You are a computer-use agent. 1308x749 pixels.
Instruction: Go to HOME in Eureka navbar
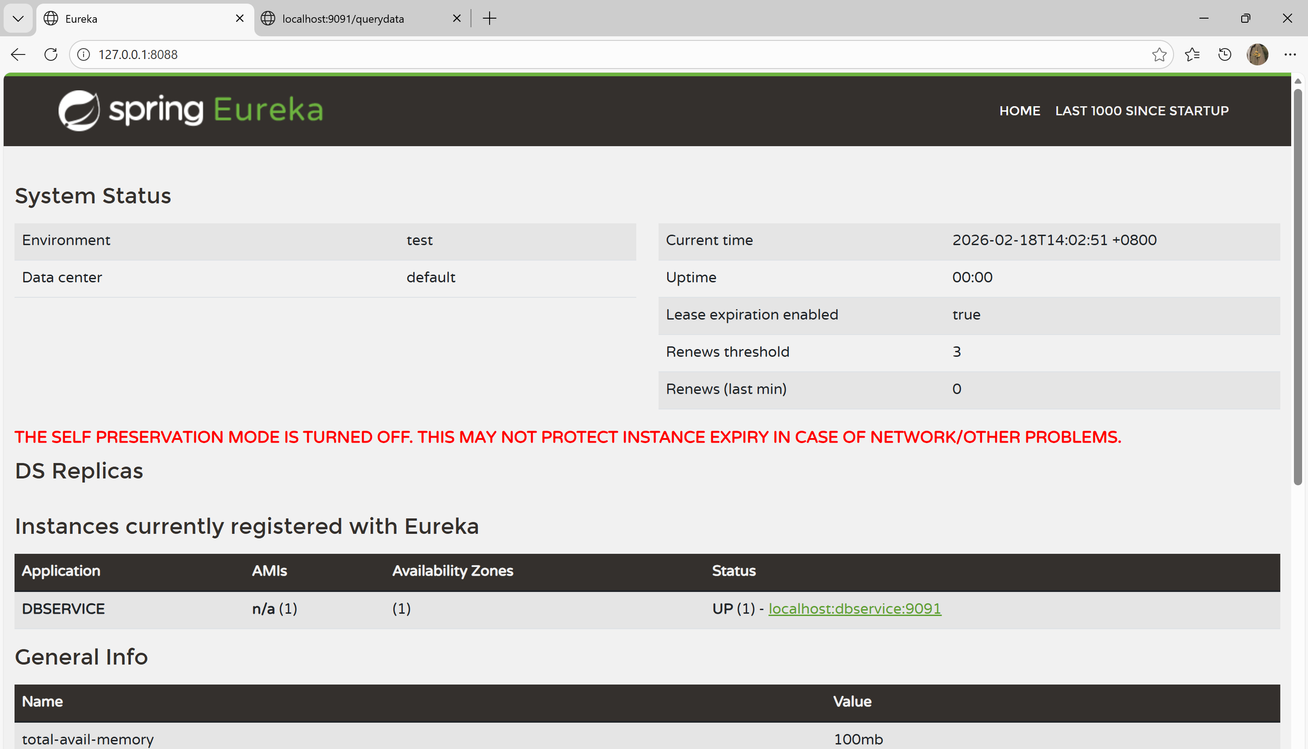[x=1019, y=111]
